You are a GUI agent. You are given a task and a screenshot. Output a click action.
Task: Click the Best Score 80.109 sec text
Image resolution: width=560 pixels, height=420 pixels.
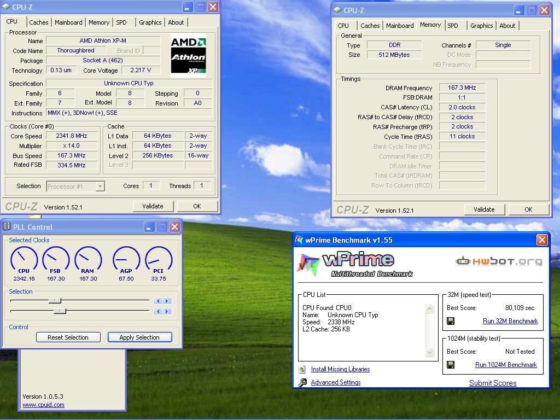(x=520, y=308)
